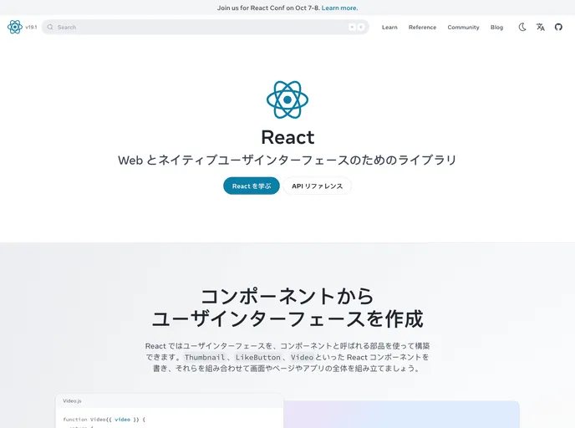Image resolution: width=575 pixels, height=428 pixels.
Task: Click the Video inline code text
Action: (x=302, y=357)
